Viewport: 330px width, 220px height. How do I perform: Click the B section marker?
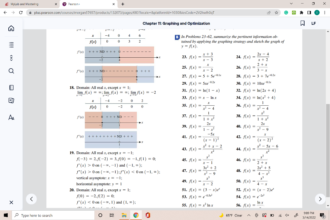tap(177, 37)
